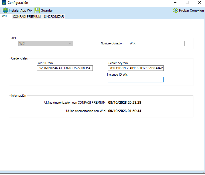Switch to the WIX tab
The image size is (205, 175).
pyautogui.click(x=5, y=16)
